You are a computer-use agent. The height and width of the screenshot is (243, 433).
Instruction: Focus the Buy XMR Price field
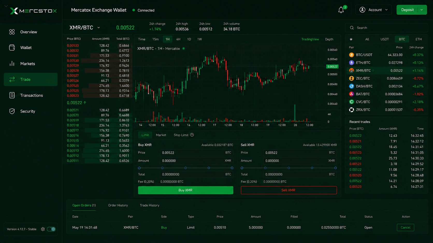coord(197,153)
